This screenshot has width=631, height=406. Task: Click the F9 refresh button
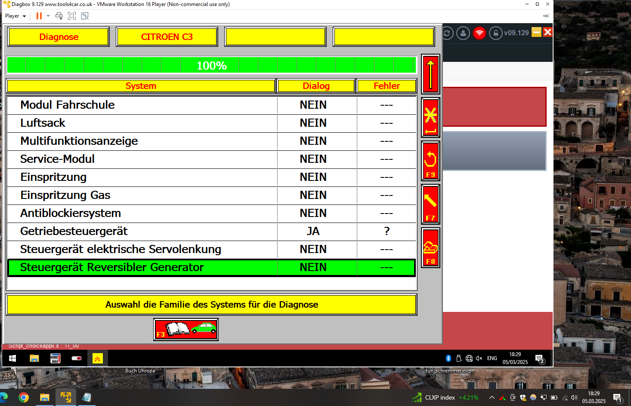tap(430, 161)
